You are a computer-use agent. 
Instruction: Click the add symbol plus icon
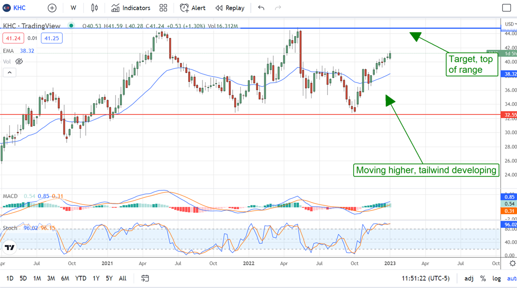pos(52,8)
